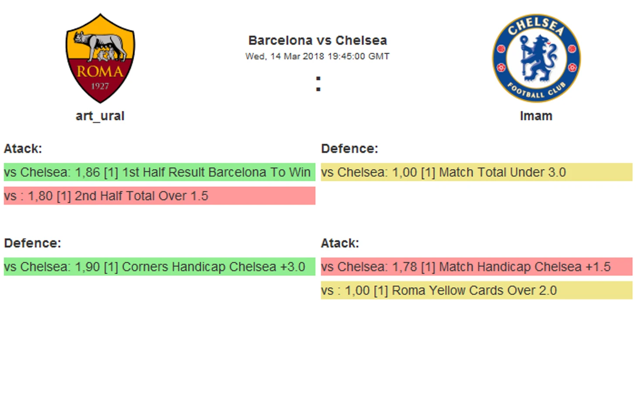Screen dimensions: 636x418
Task: Click the 1,86 odds value
Action: (88, 173)
